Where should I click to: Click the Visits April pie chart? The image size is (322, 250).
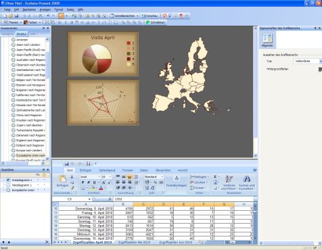pyautogui.click(x=97, y=59)
